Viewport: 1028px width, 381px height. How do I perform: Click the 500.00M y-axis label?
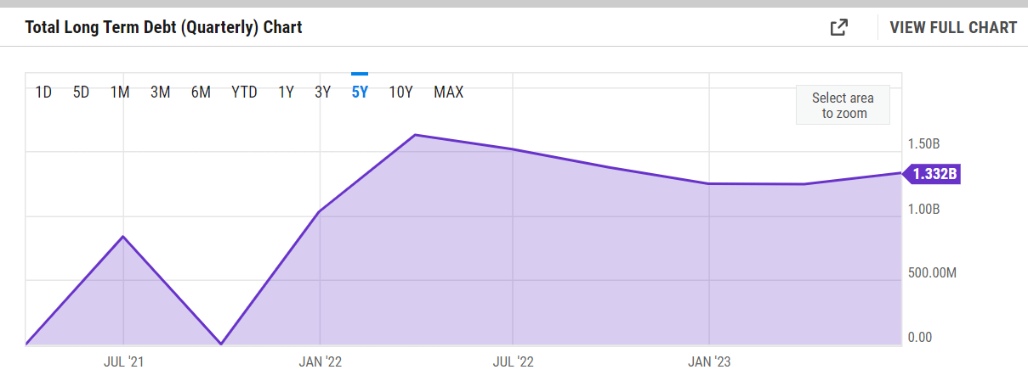coord(933,273)
